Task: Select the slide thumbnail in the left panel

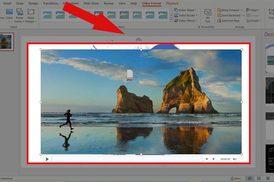Action: point(6,42)
